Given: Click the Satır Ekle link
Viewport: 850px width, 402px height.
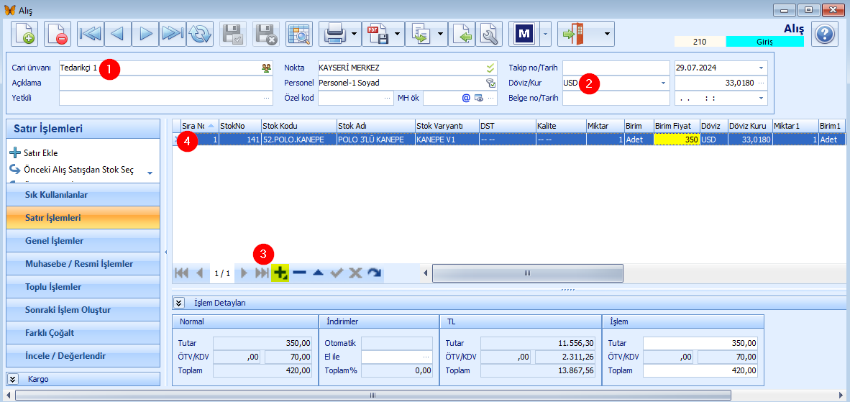Looking at the screenshot, I should (x=41, y=152).
